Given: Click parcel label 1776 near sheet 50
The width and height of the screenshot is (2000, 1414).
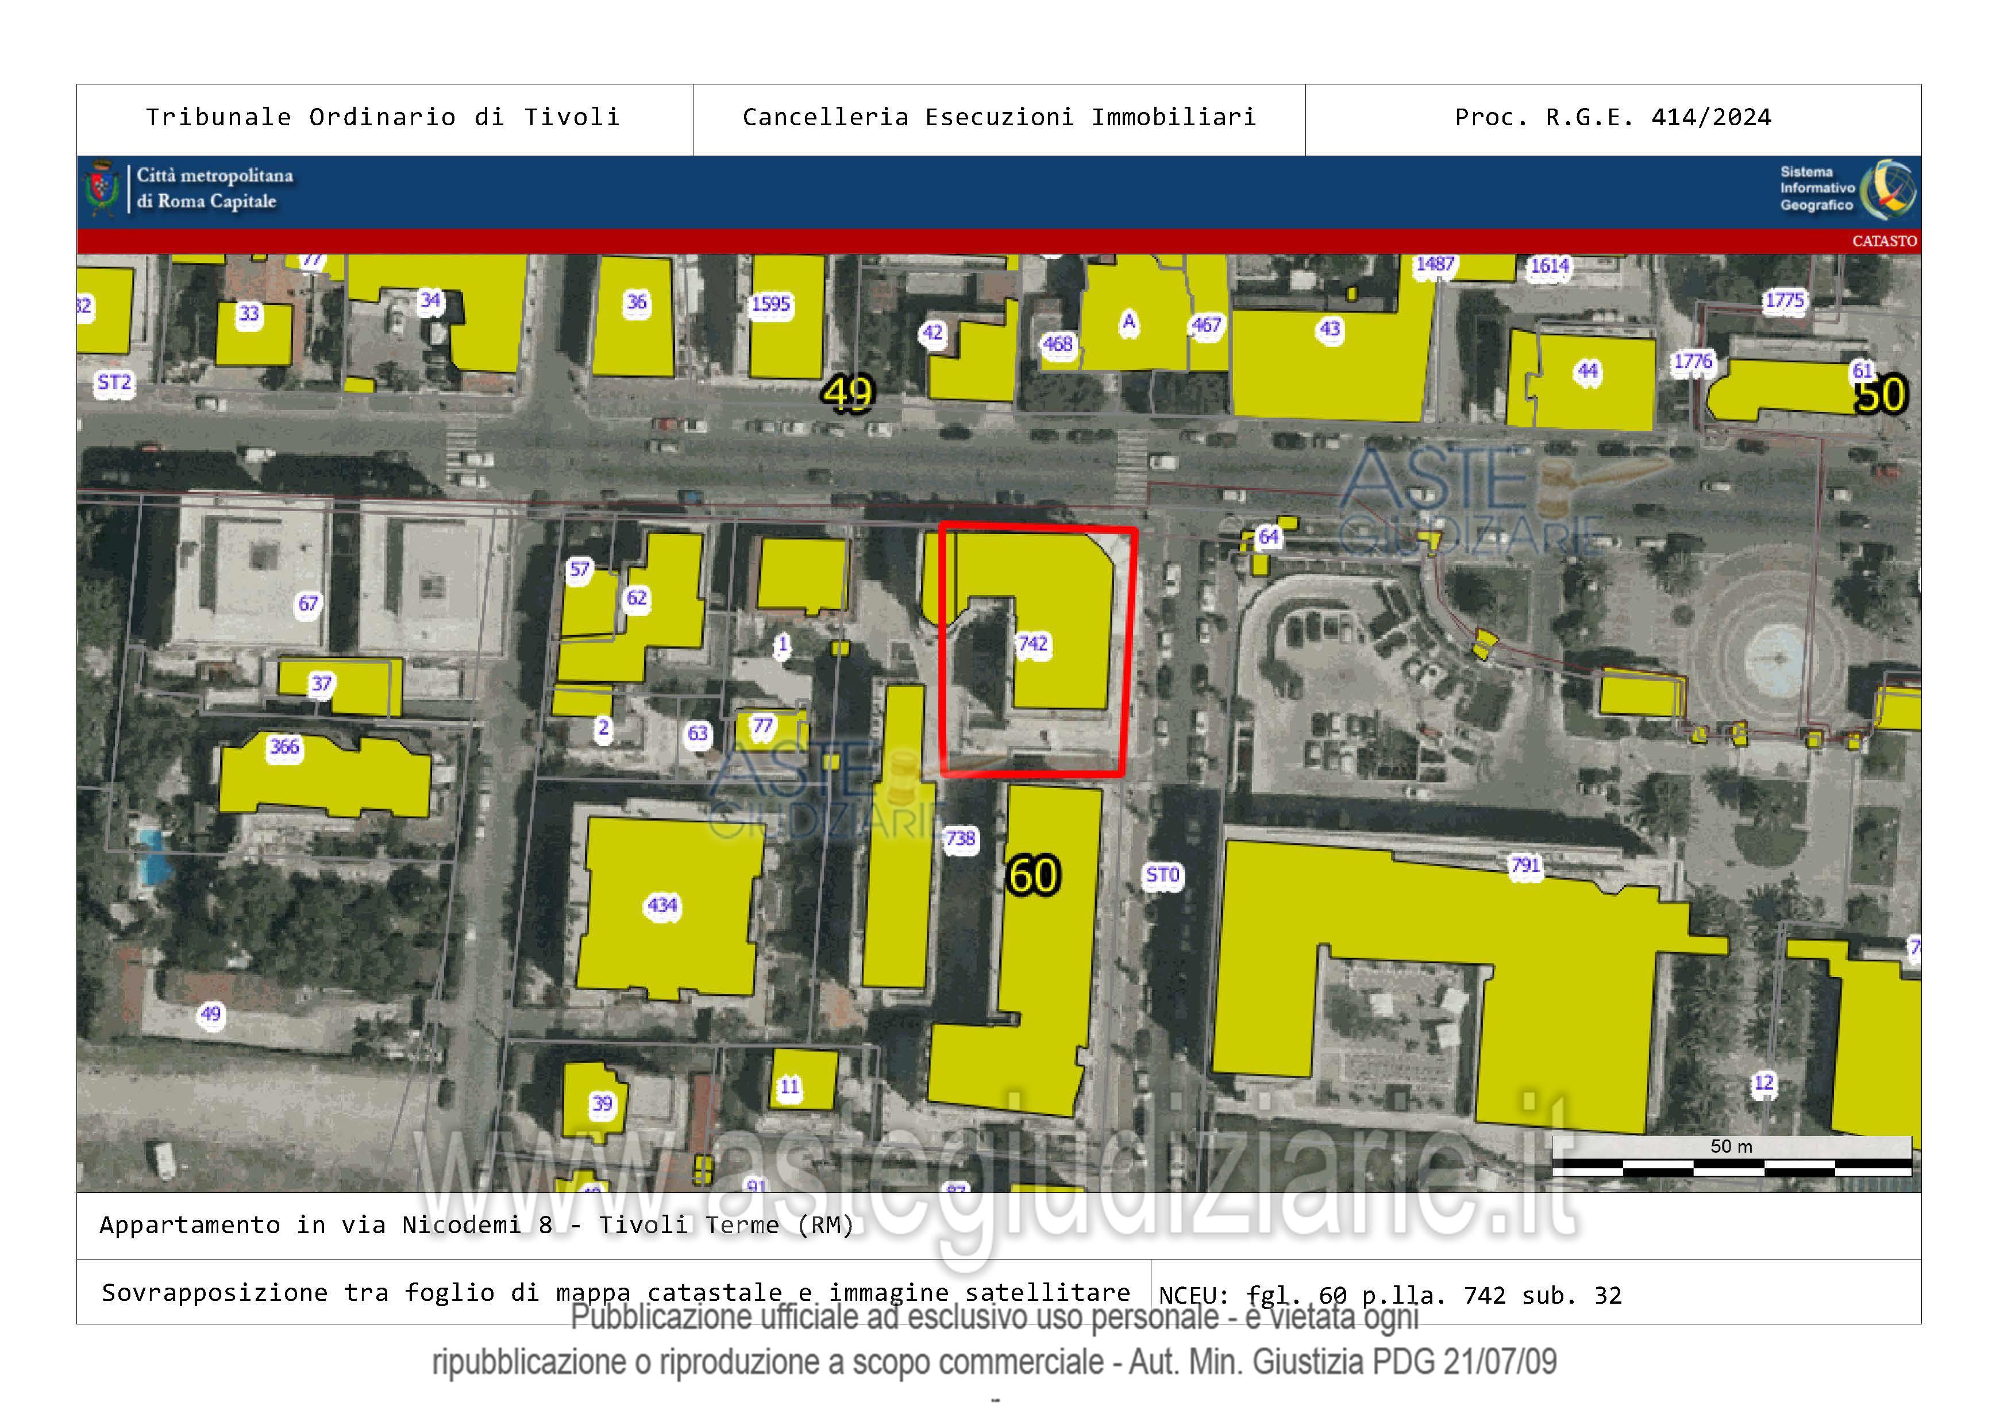Looking at the screenshot, I should (1693, 361).
